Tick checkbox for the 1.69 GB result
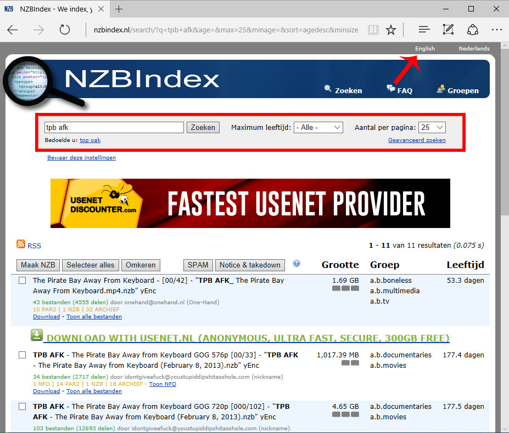Image resolution: width=509 pixels, height=433 pixels. point(23,280)
